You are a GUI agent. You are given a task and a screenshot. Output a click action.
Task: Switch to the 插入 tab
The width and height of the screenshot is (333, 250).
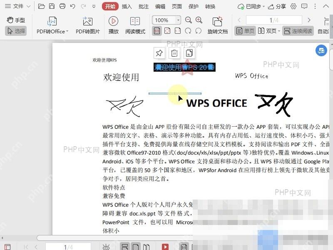(x=127, y=7)
